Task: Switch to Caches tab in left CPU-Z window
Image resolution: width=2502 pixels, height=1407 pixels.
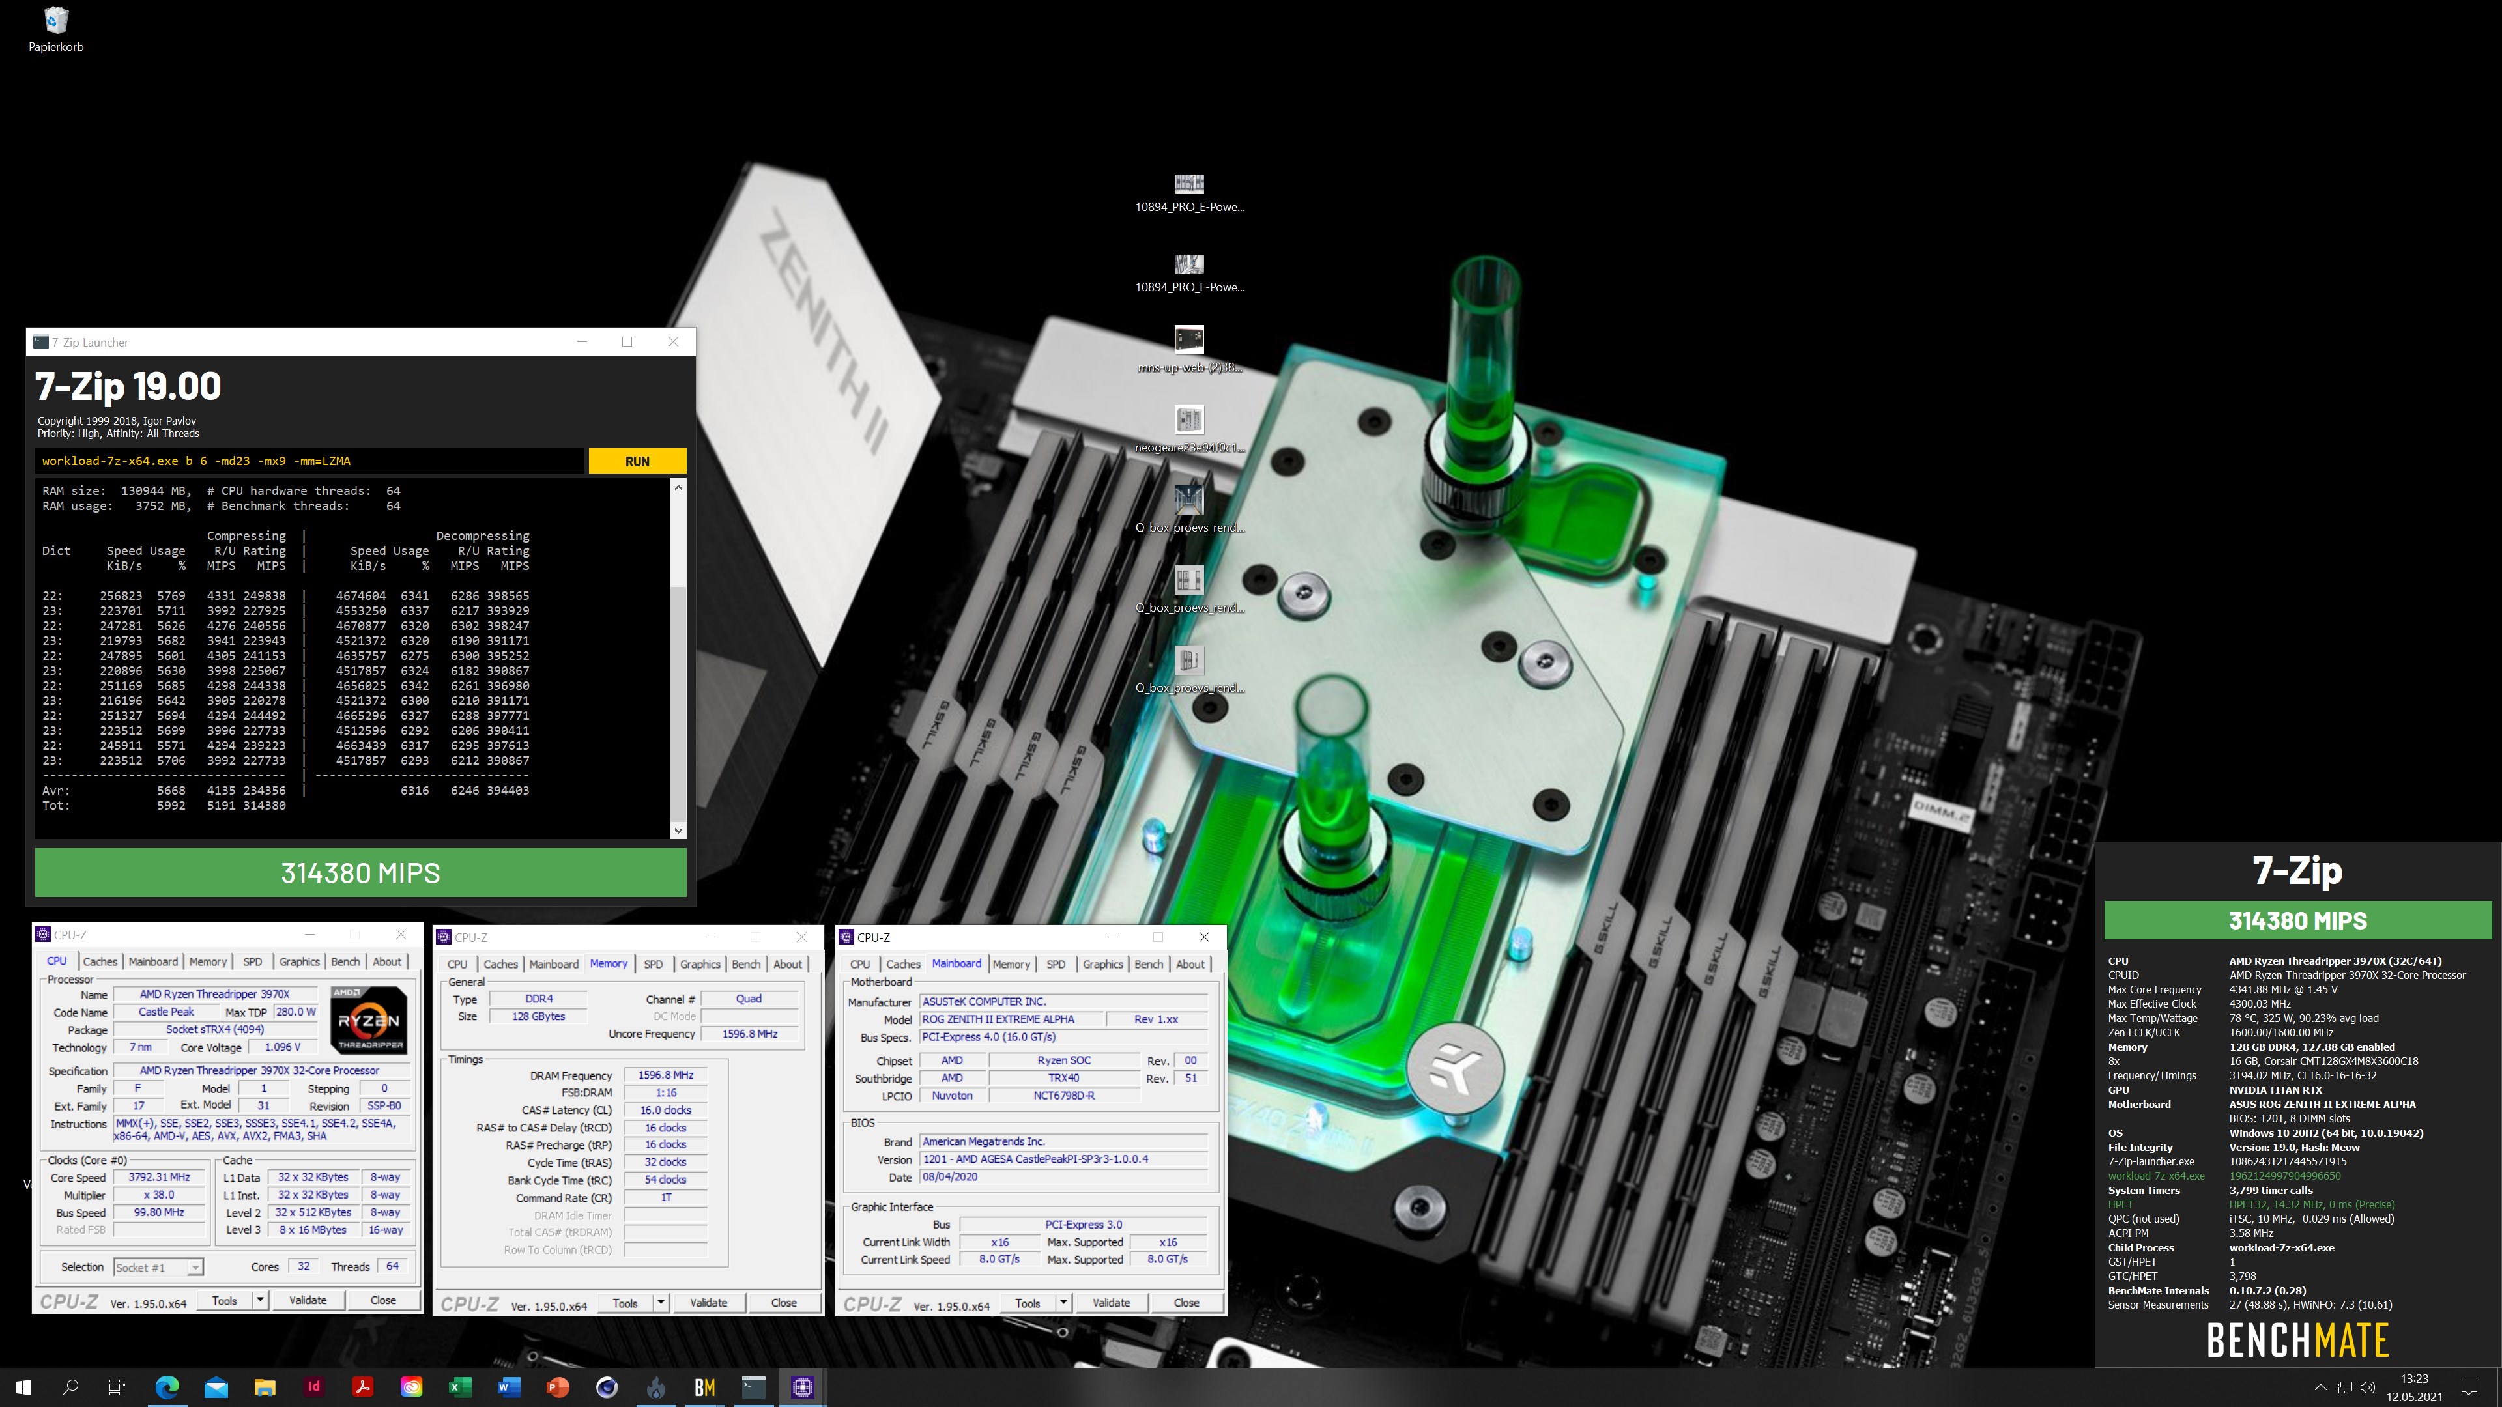Action: click(100, 961)
